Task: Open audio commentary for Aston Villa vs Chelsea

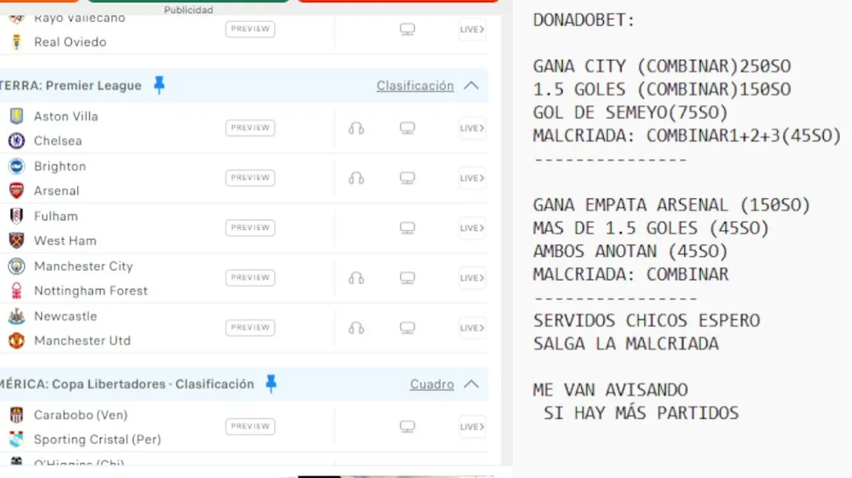Action: (356, 128)
